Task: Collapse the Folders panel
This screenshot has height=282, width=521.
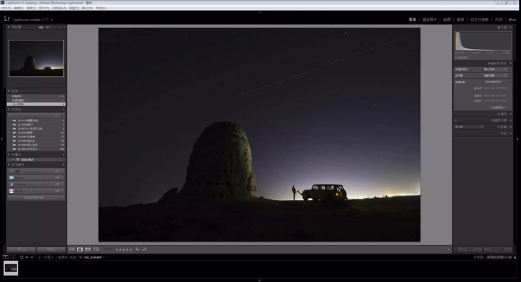Action: pyautogui.click(x=8, y=109)
